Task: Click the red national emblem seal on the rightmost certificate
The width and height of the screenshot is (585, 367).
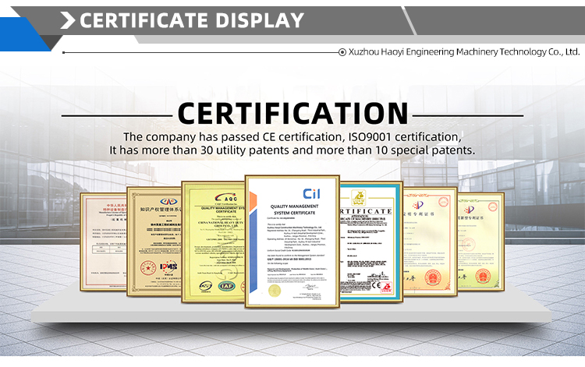Action: (483, 277)
